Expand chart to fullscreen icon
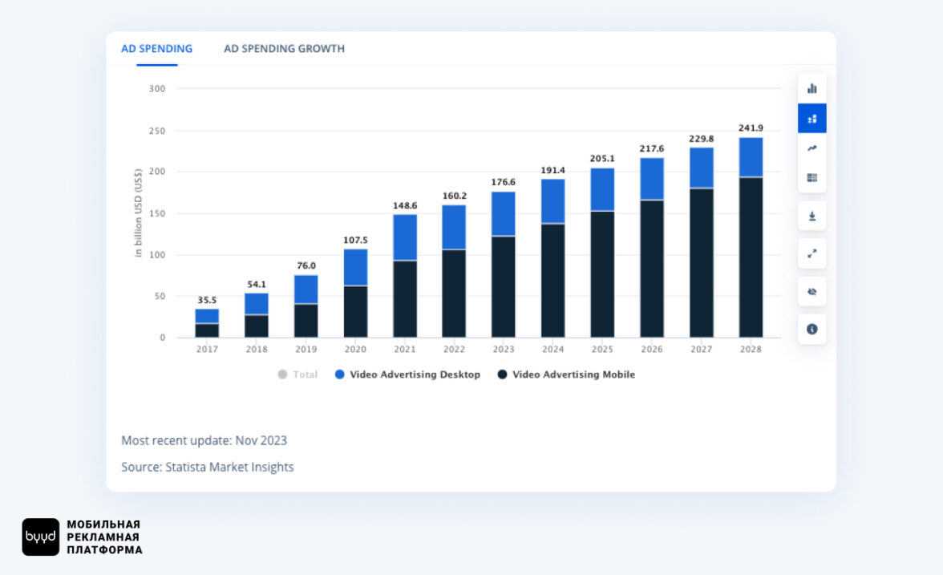943x575 pixels. [811, 253]
